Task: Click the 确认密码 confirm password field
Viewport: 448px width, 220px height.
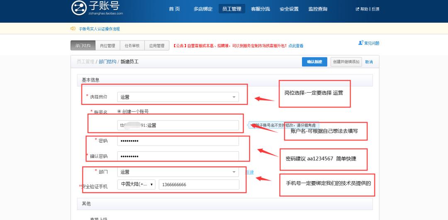Action: tap(178, 156)
